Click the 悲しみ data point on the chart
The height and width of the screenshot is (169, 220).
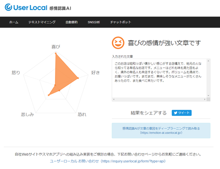coord(49,95)
